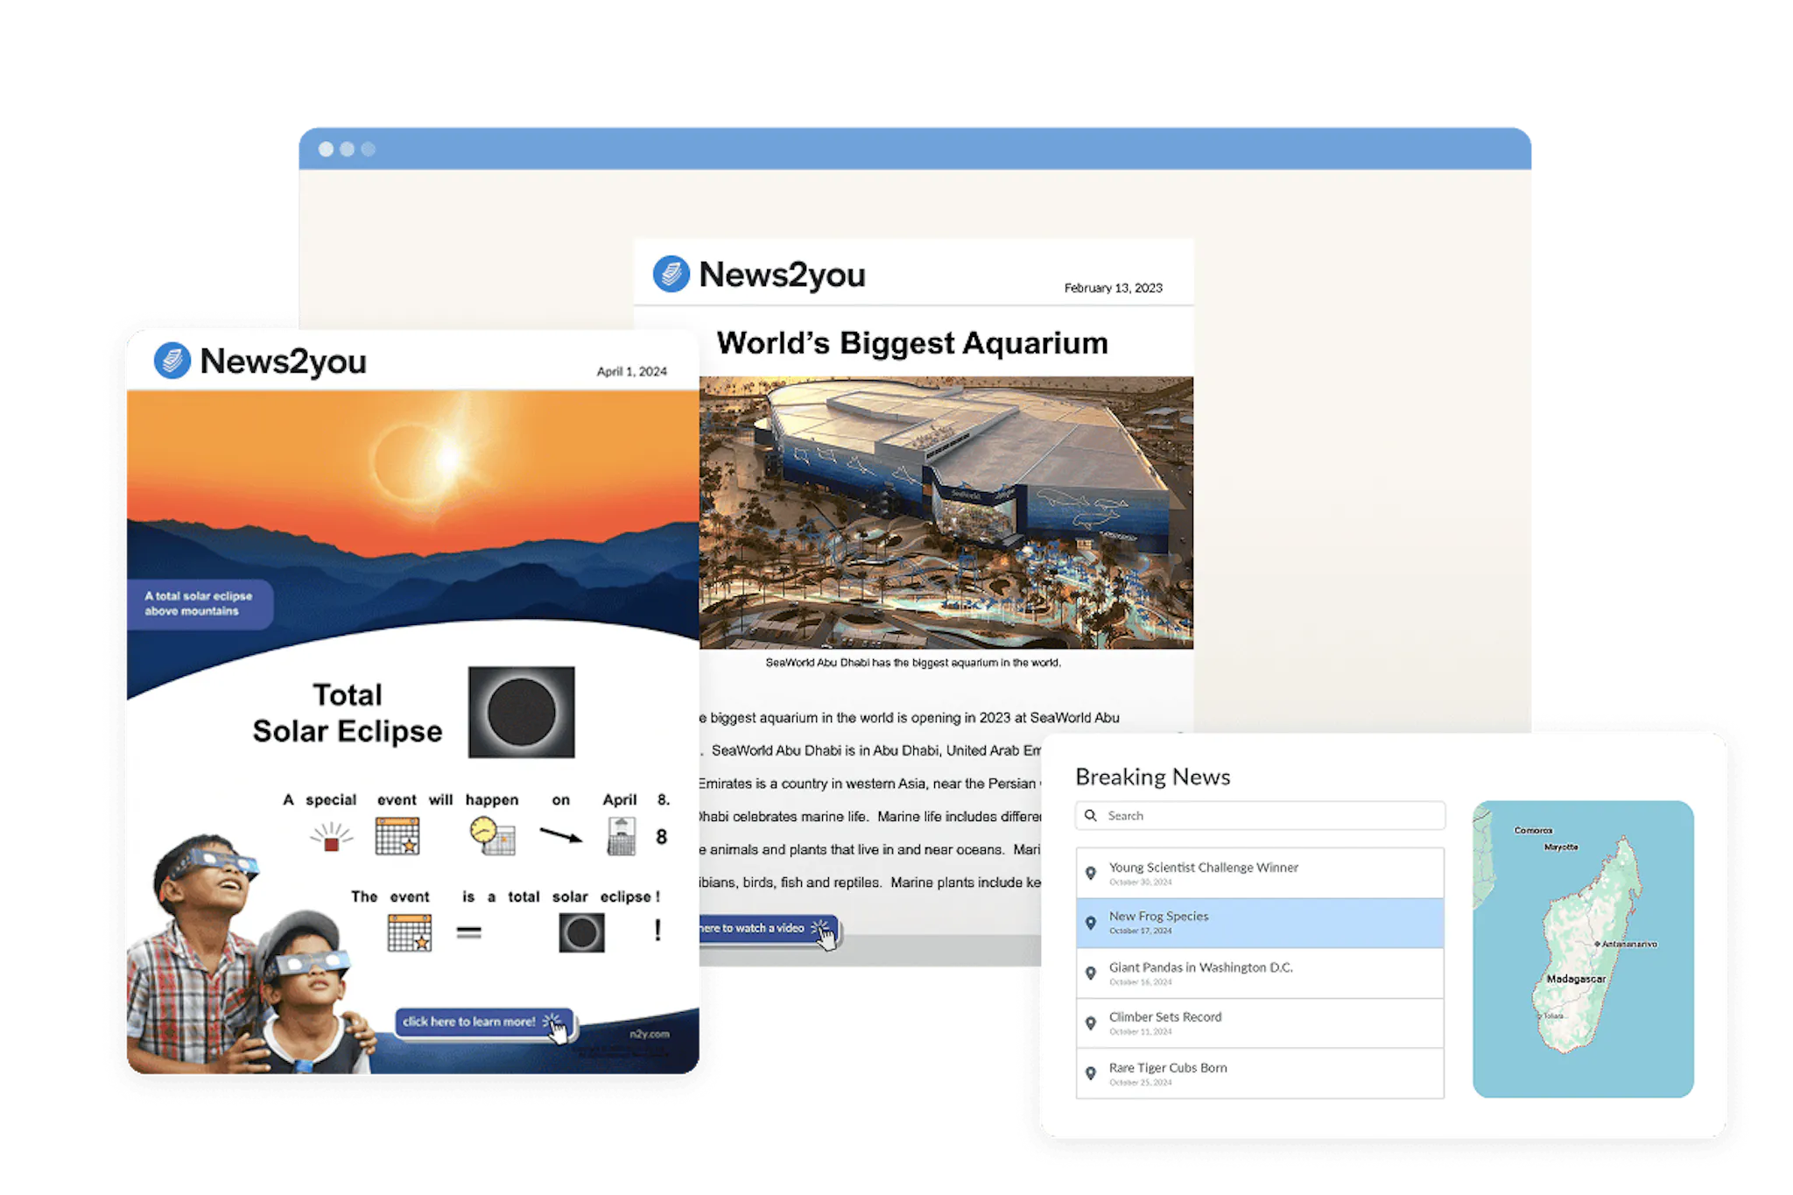Image resolution: width=1793 pixels, height=1195 pixels.
Task: Click the location pin next to Climber Sets Record
Action: point(1091,1022)
